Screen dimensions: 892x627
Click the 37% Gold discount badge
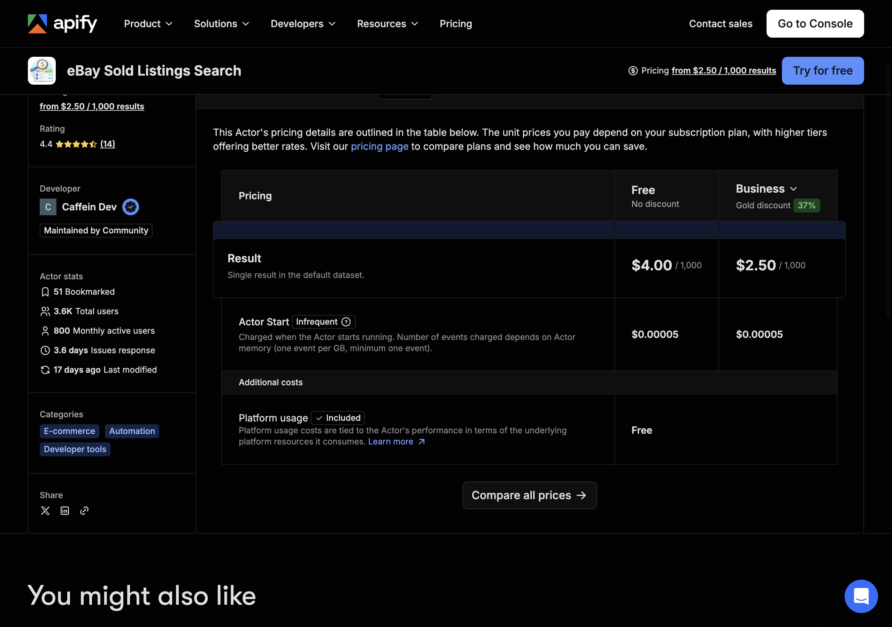[806, 206]
